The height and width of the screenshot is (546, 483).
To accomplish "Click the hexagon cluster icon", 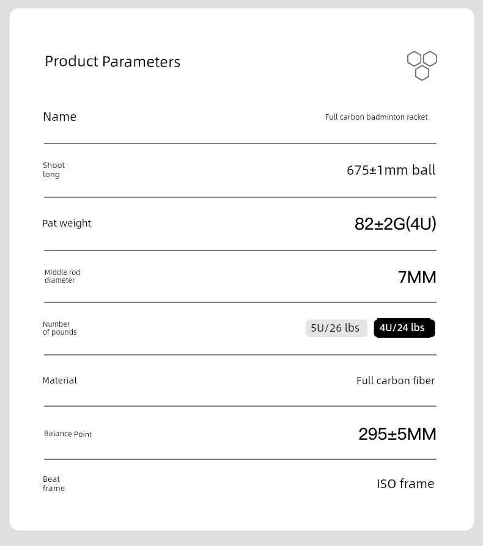I will 422,66.
